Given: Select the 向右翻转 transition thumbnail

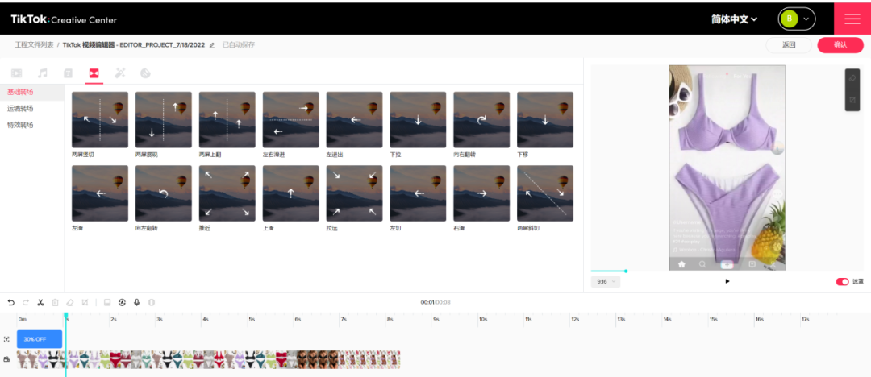Looking at the screenshot, I should pos(481,119).
